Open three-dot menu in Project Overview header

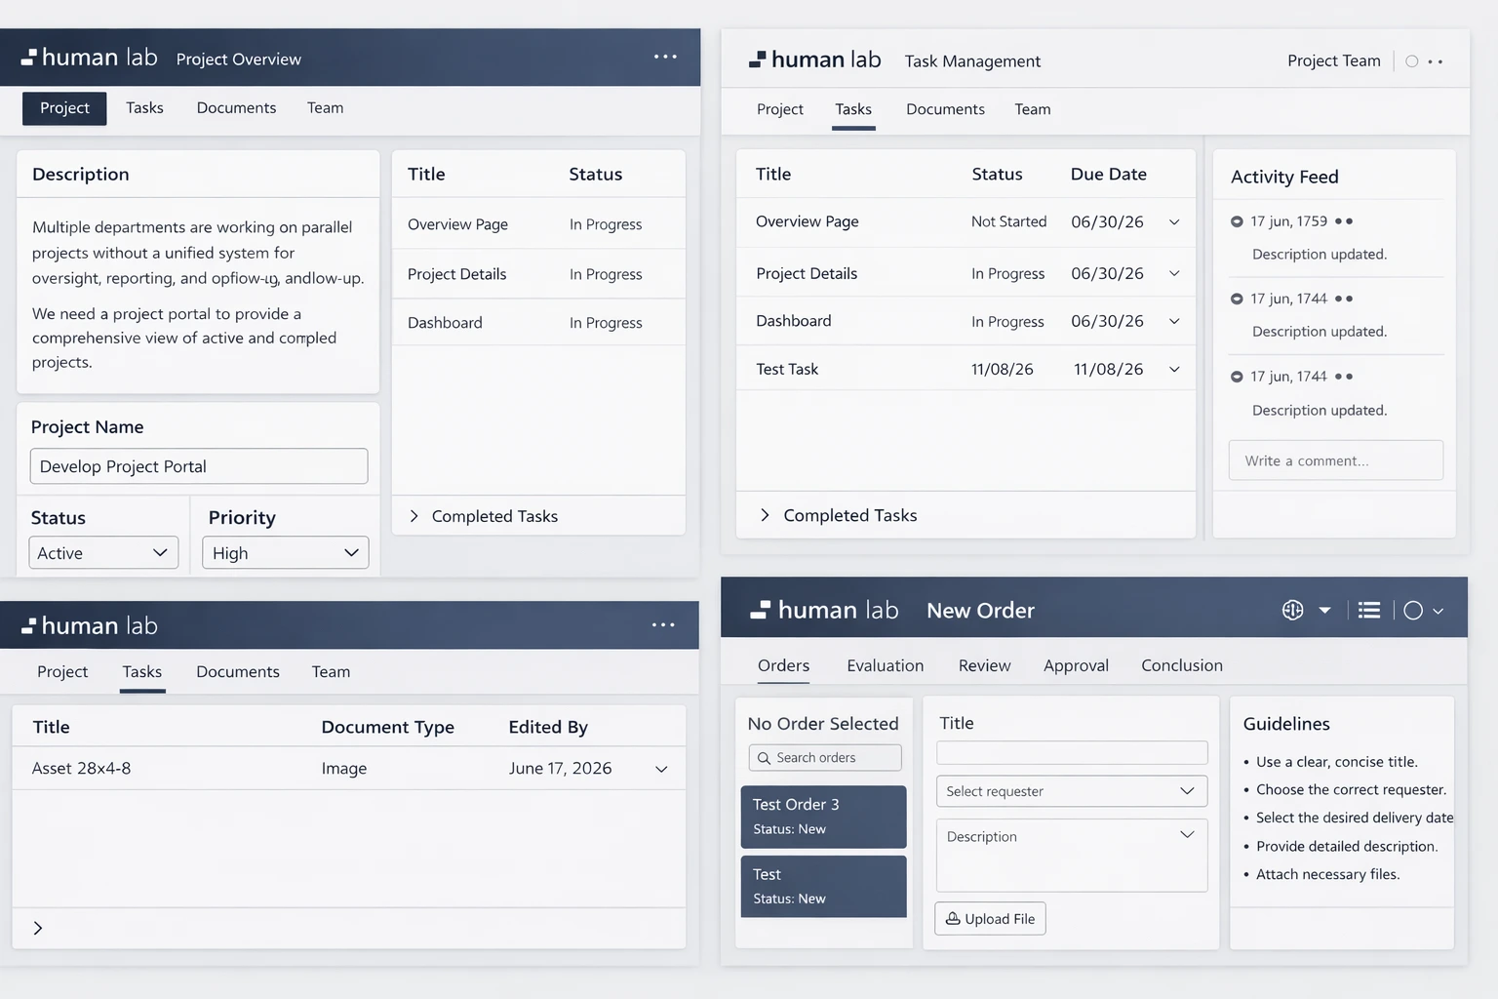(665, 57)
